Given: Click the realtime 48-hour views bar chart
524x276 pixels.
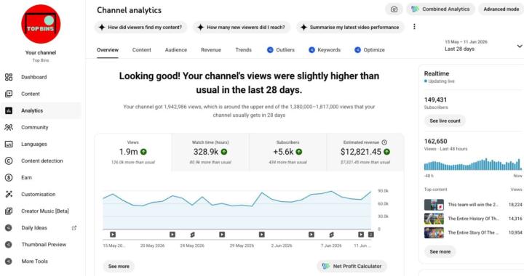Looking at the screenshot, I should point(473,165).
